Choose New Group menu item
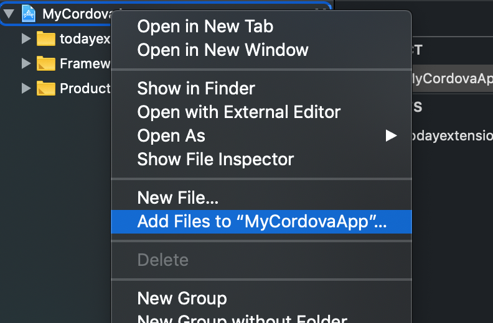 pyautogui.click(x=182, y=299)
